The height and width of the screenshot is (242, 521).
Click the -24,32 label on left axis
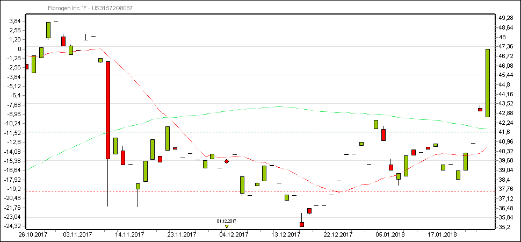13,226
